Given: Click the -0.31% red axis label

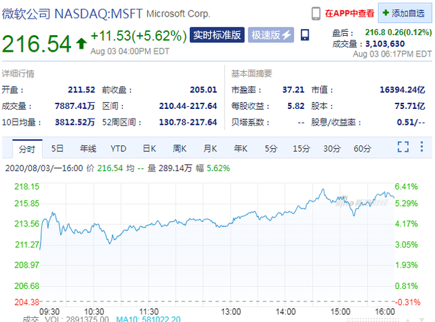Looking at the screenshot, I should (x=407, y=302).
